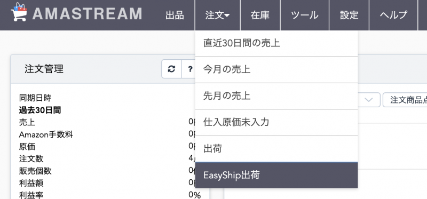
Task: Open the 出品 menu
Action: [x=175, y=15]
